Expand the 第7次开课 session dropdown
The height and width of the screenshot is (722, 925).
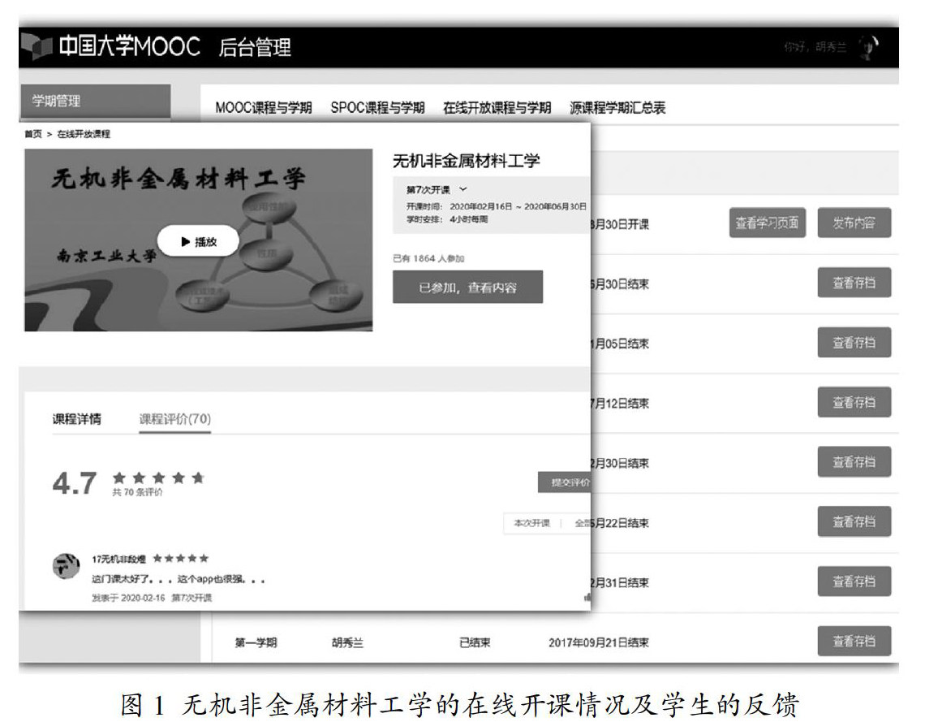click(x=463, y=189)
